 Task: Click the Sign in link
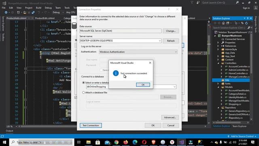tap(246, 8)
